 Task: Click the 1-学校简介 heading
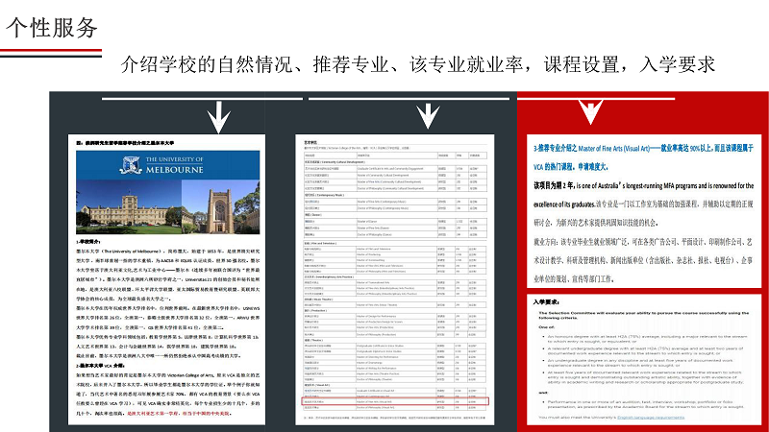click(x=88, y=242)
